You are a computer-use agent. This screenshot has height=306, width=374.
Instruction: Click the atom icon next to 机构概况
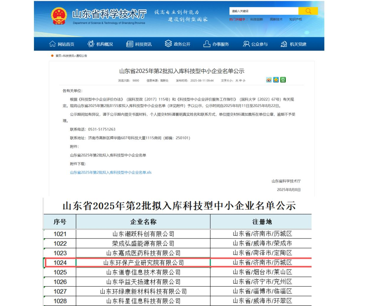pyautogui.click(x=91, y=44)
